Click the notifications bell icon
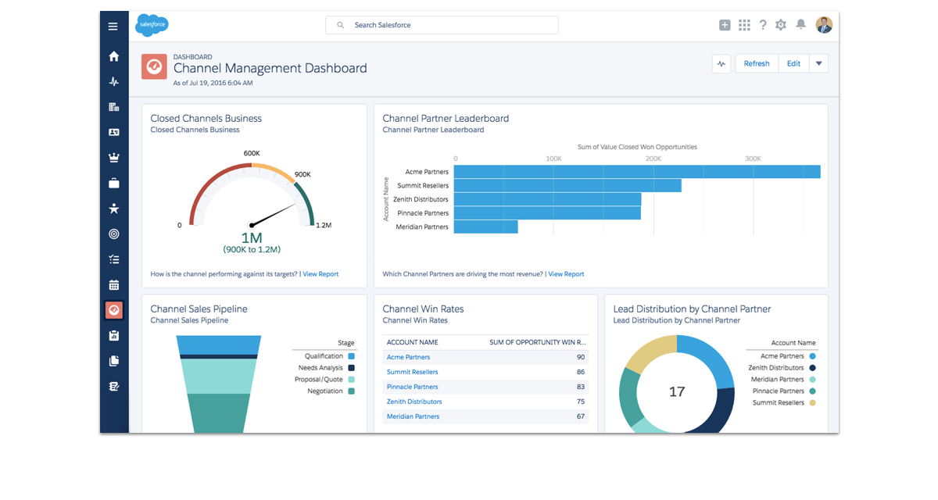Viewport: 938px width, 500px height. click(x=800, y=25)
